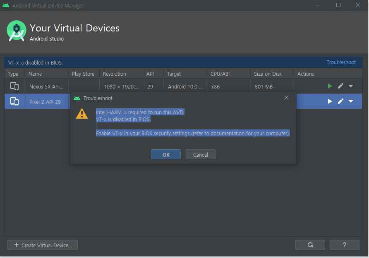
Task: Click the Actions column header
Action: coord(328,74)
